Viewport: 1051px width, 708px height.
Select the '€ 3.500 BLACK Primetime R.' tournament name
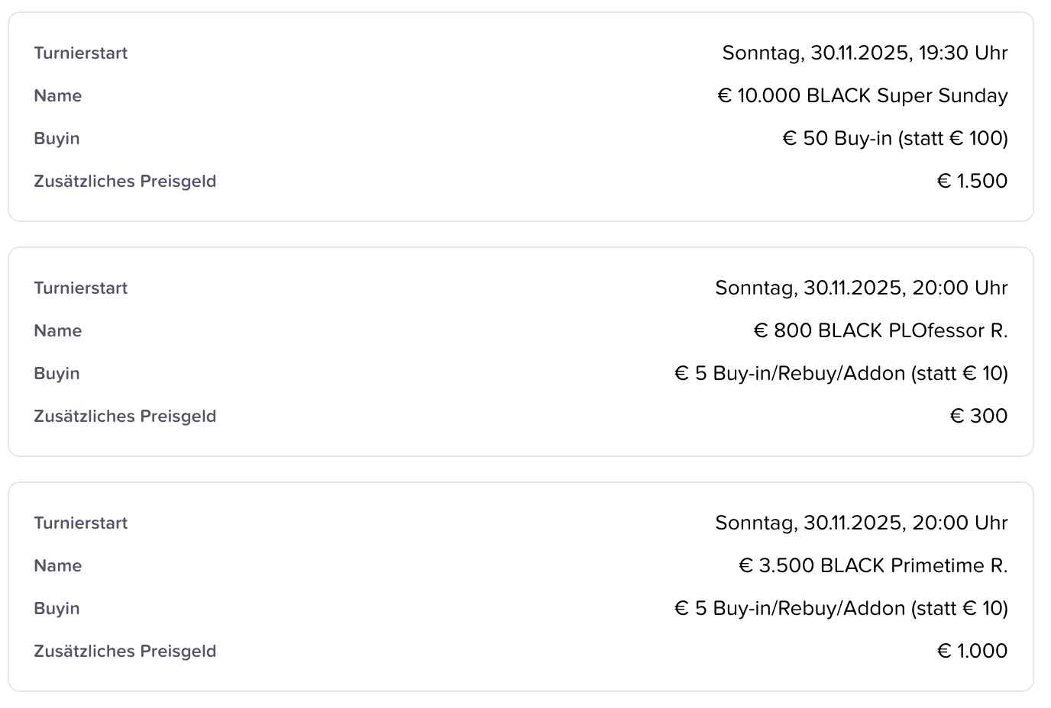click(x=873, y=565)
